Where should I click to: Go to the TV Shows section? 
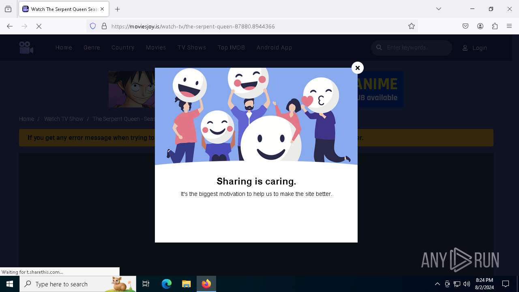click(x=192, y=47)
